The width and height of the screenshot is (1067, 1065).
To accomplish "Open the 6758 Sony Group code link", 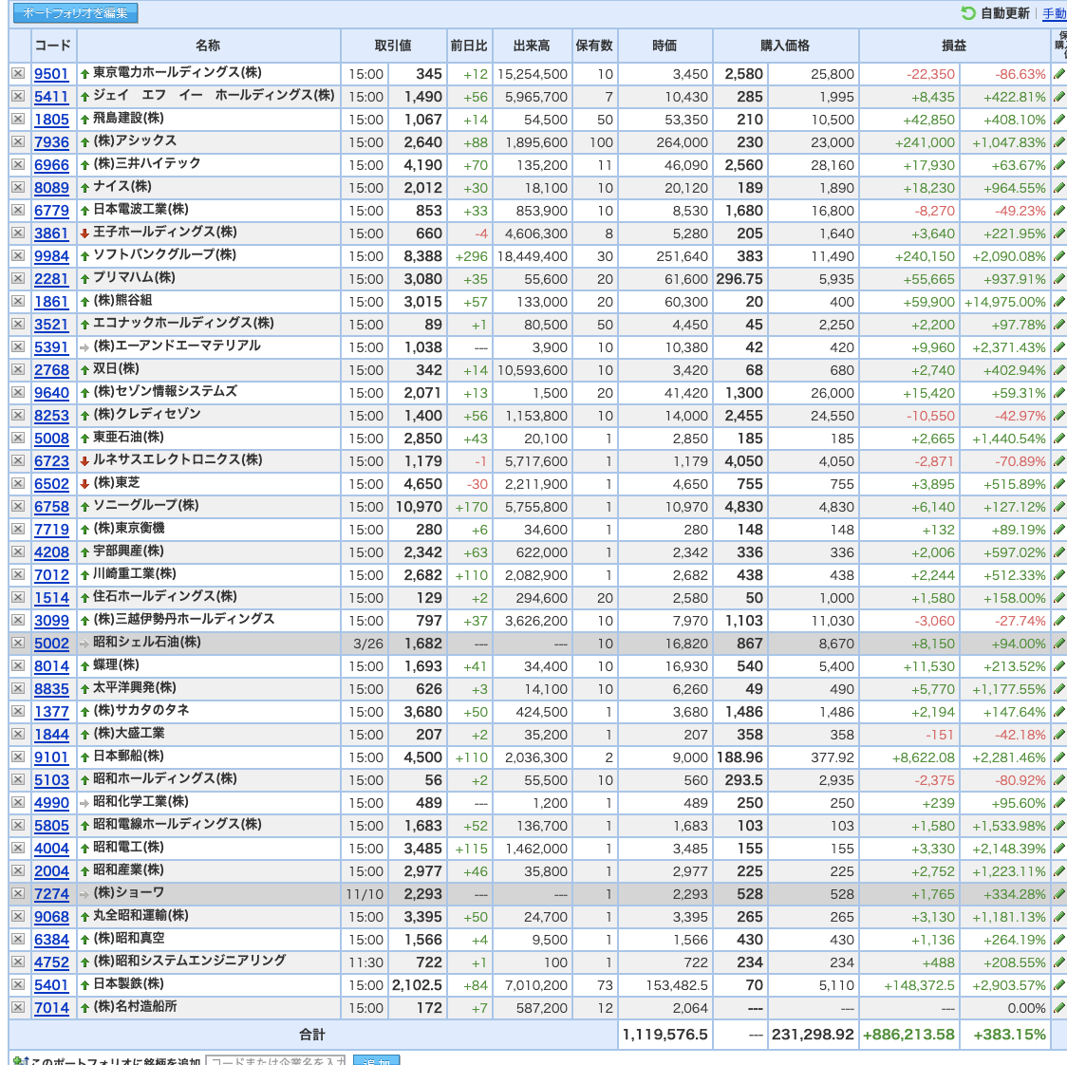I will coord(51,507).
